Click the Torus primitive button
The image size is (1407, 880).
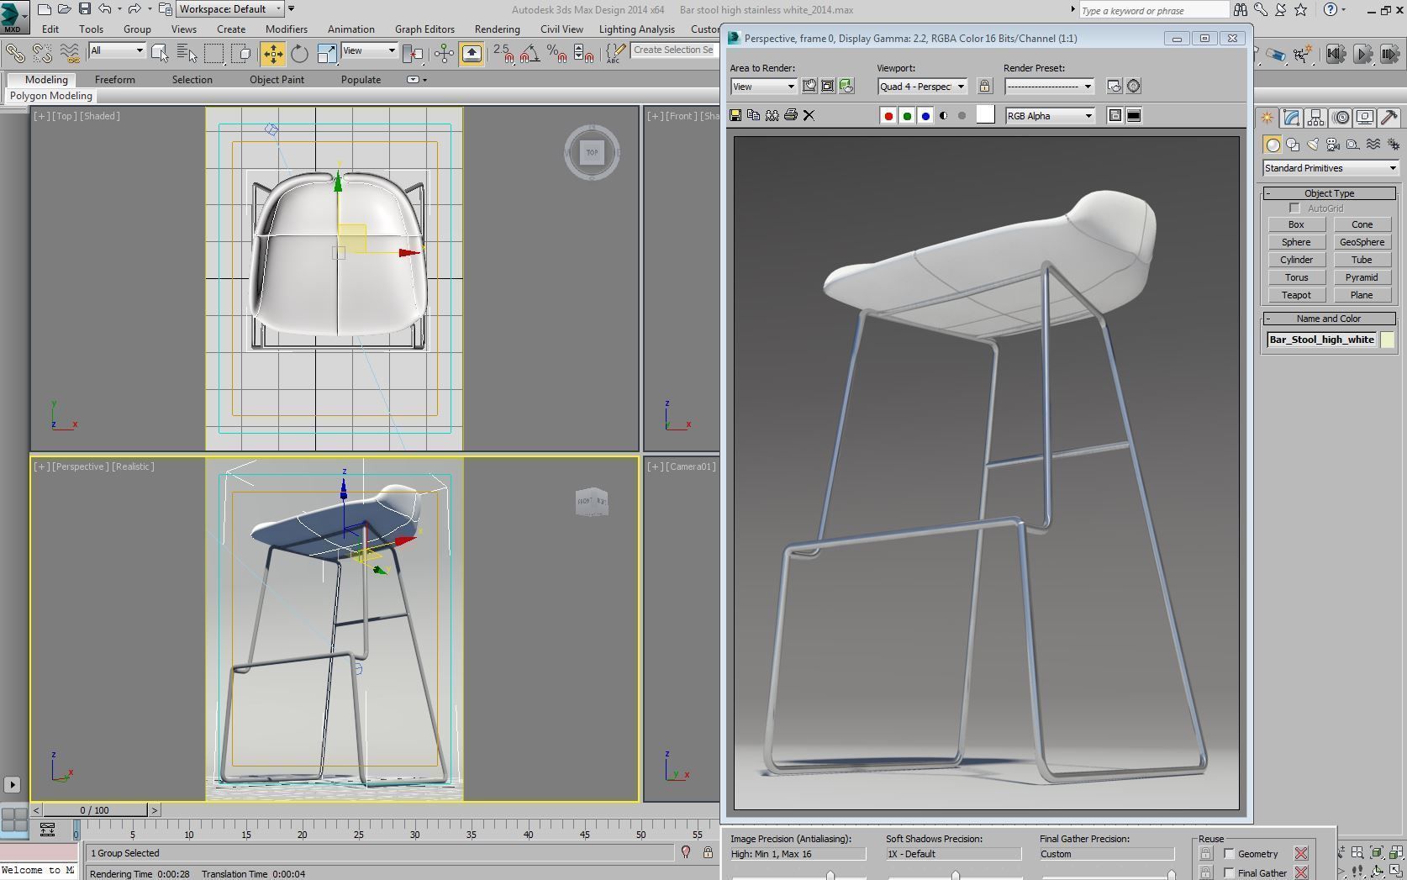click(1296, 277)
